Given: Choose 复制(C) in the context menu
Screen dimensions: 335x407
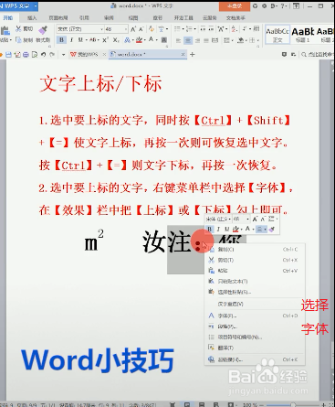Looking at the screenshot, I should click(x=254, y=250).
